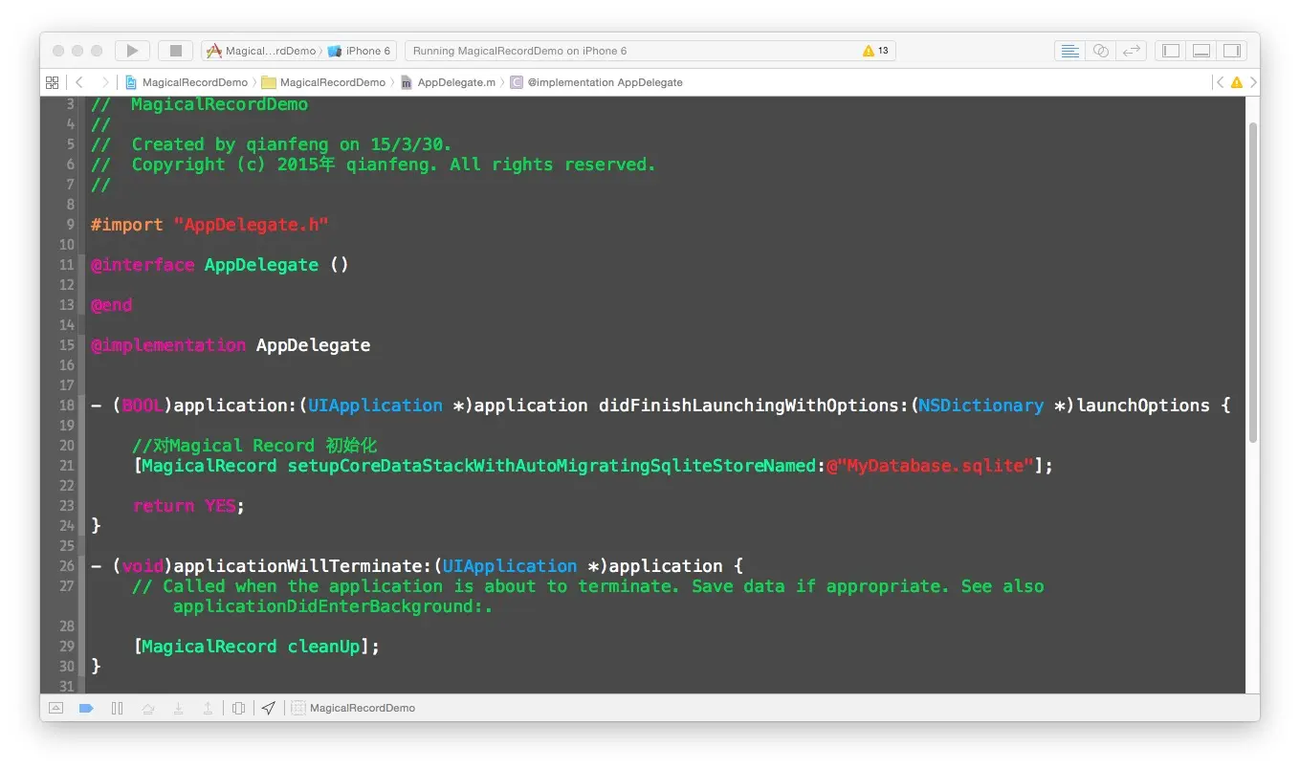
Task: Click the #import "AppDelegate.h" line
Action: click(209, 225)
